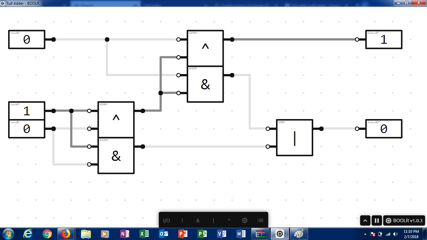Switch to WinRAR in taskbar
Screen dimensions: 427x240
260,233
